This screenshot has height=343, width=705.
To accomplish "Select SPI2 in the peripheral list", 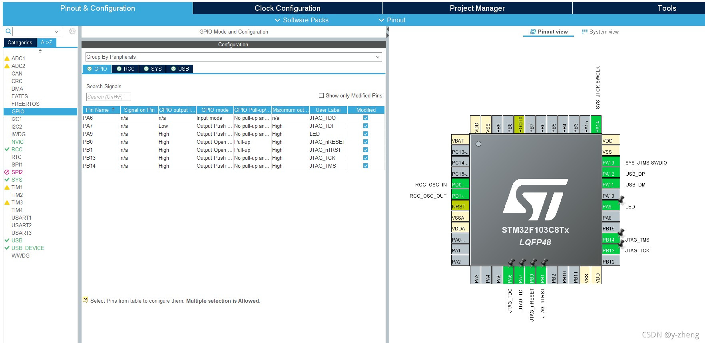I will click(17, 172).
